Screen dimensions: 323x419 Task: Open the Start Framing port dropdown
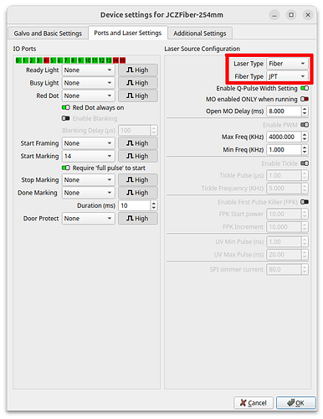tap(88, 143)
